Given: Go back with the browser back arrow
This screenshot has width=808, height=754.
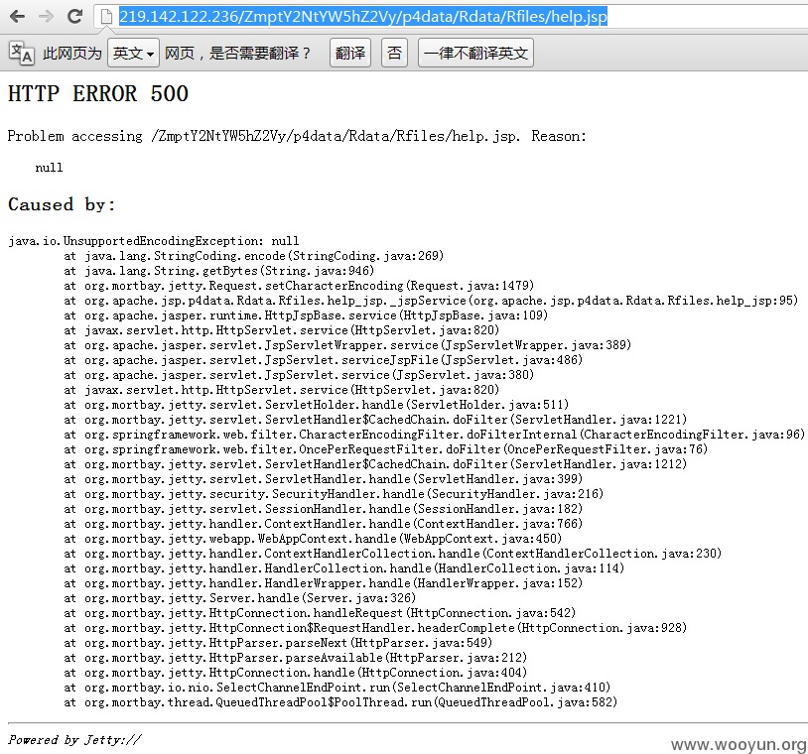Looking at the screenshot, I should pyautogui.click(x=18, y=17).
